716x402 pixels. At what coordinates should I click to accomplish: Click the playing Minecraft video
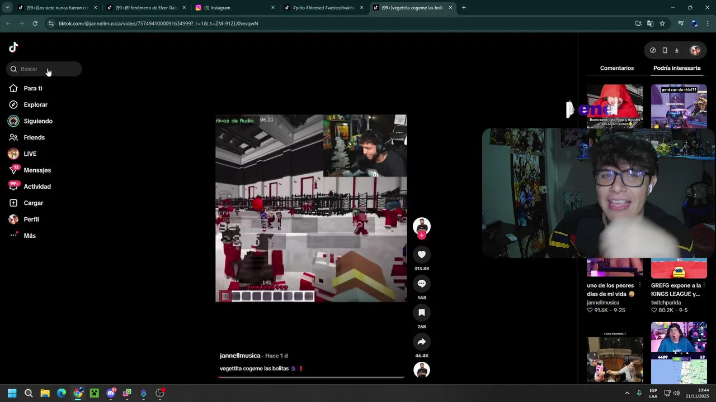pyautogui.click(x=311, y=208)
